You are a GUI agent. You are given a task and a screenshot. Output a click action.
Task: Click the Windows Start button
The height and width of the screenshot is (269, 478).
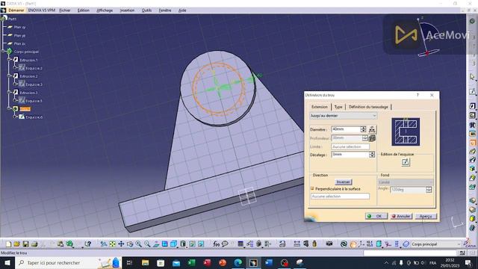pyautogui.click(x=7, y=262)
